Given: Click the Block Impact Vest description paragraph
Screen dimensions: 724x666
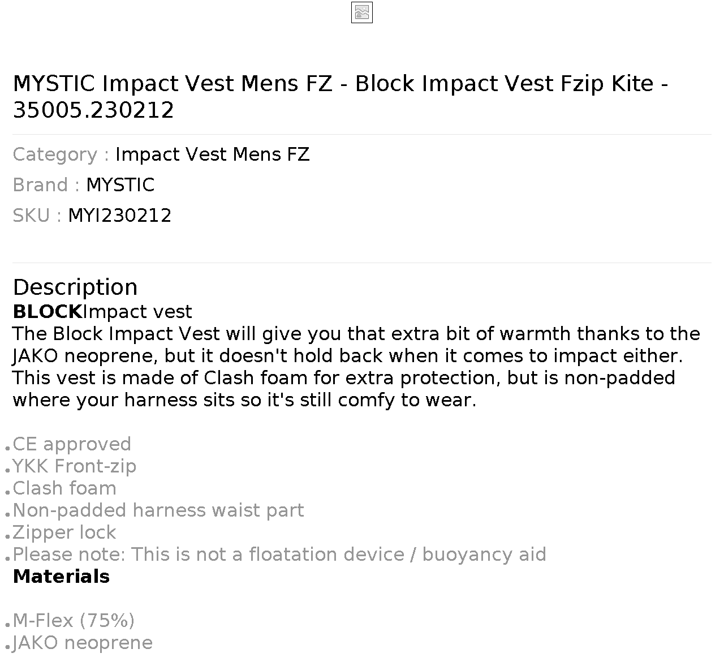Looking at the screenshot, I should point(356,367).
